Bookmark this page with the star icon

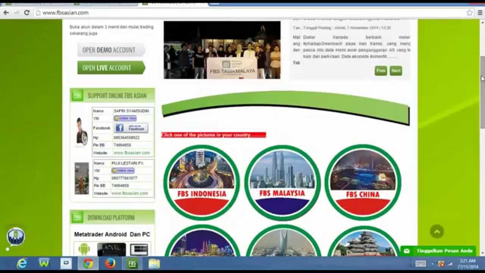(470, 13)
